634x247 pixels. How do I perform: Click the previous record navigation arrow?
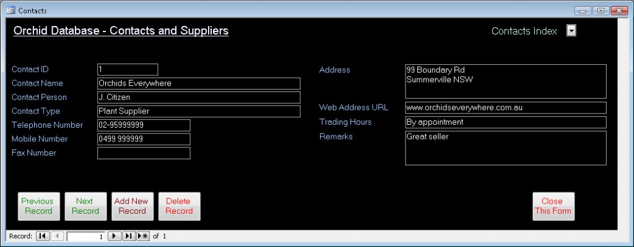[x=58, y=236]
